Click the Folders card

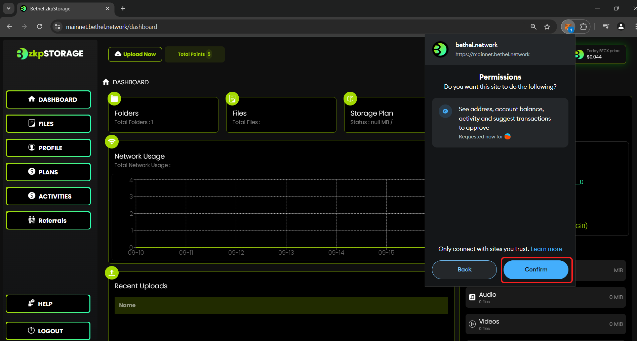[x=163, y=115]
